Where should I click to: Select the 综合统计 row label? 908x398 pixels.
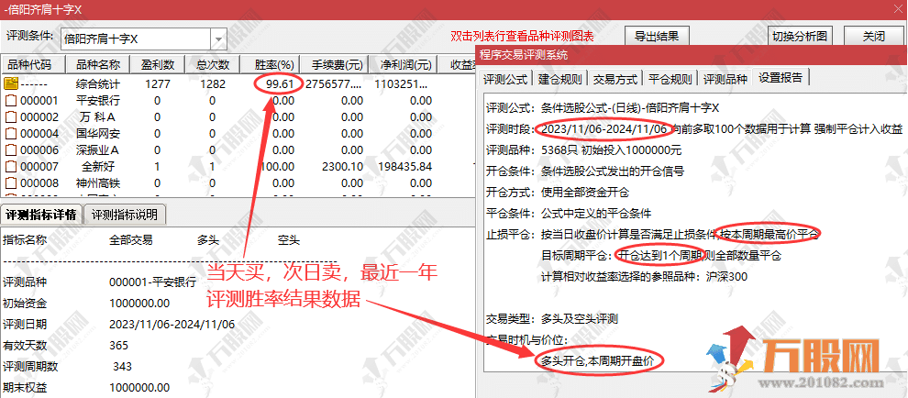[98, 84]
